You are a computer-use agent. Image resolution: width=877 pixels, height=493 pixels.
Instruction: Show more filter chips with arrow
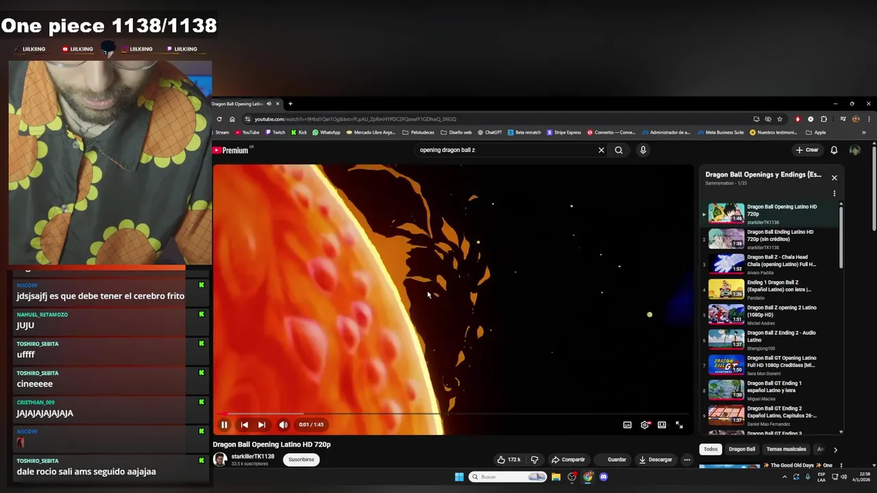[835, 450]
